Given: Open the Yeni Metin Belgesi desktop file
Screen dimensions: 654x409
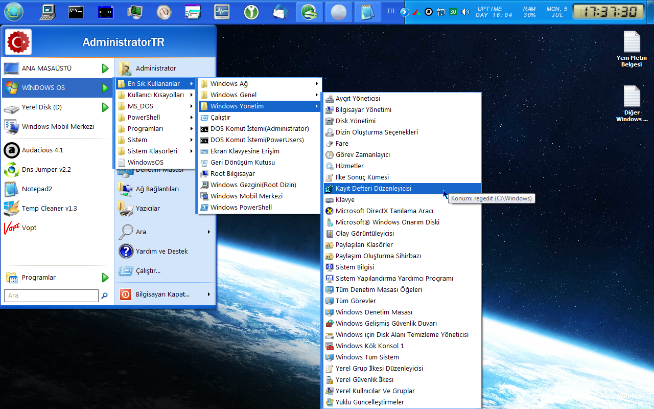Looking at the screenshot, I should tap(632, 49).
